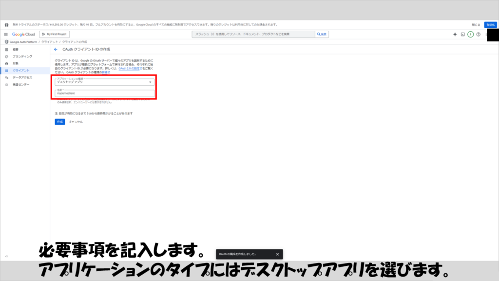Open the My First Project selector

[x=55, y=34]
